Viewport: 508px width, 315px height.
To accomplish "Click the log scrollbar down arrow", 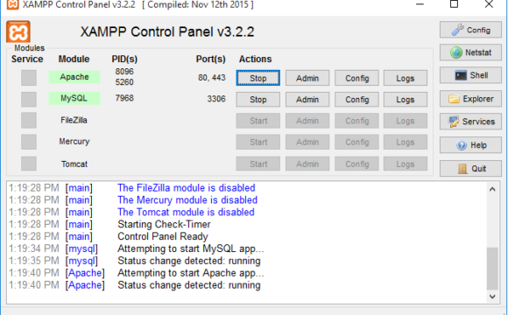I will coord(492,297).
